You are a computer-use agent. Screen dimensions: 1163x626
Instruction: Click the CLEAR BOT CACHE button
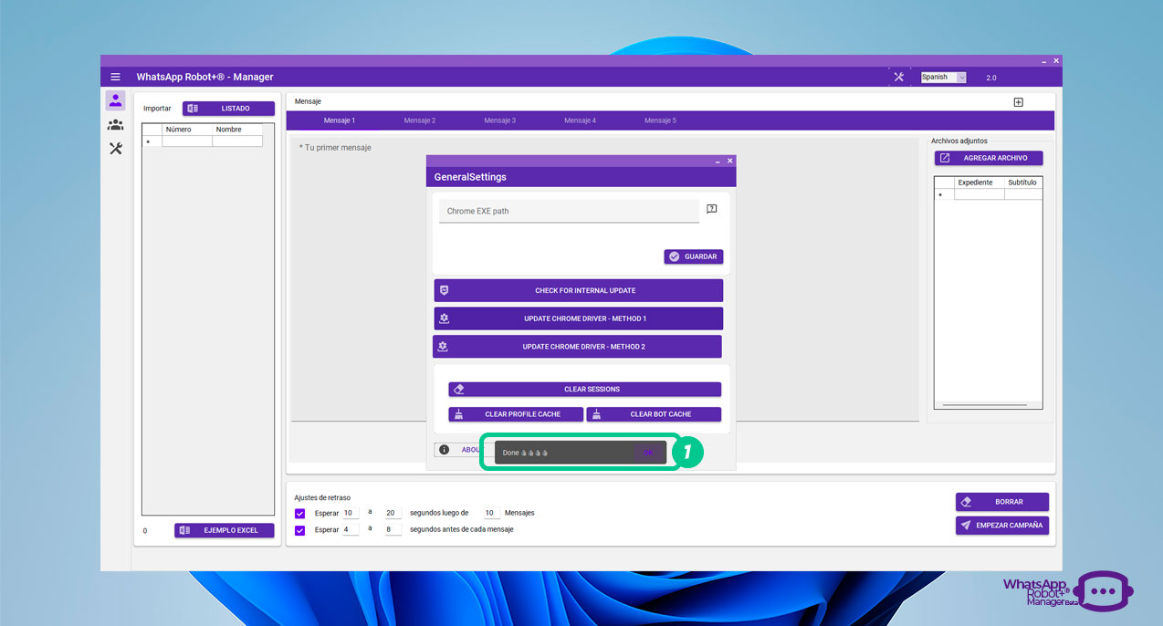pos(654,414)
